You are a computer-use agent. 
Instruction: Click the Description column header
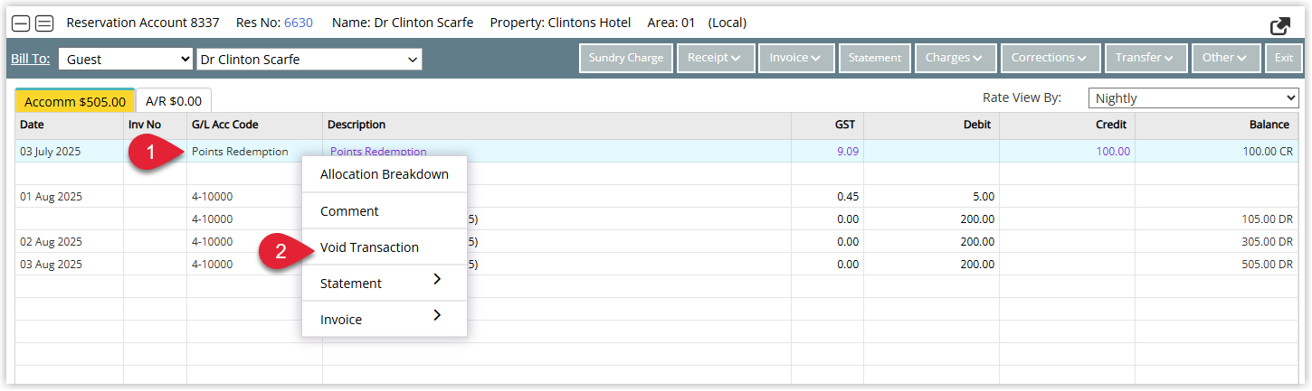556,125
